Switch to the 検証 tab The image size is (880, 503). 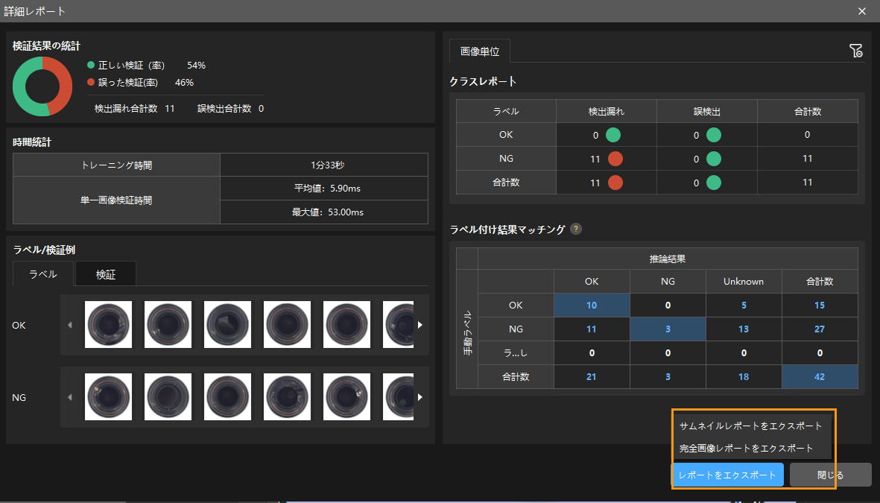coord(106,274)
